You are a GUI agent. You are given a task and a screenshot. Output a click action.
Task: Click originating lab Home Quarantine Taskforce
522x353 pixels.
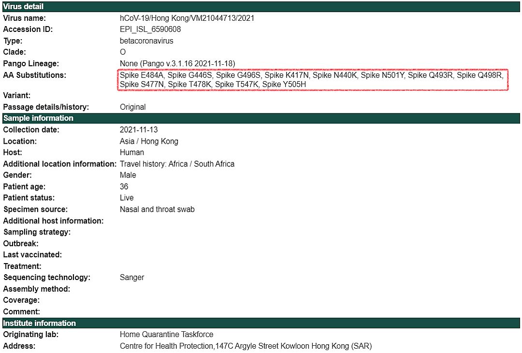pos(166,334)
